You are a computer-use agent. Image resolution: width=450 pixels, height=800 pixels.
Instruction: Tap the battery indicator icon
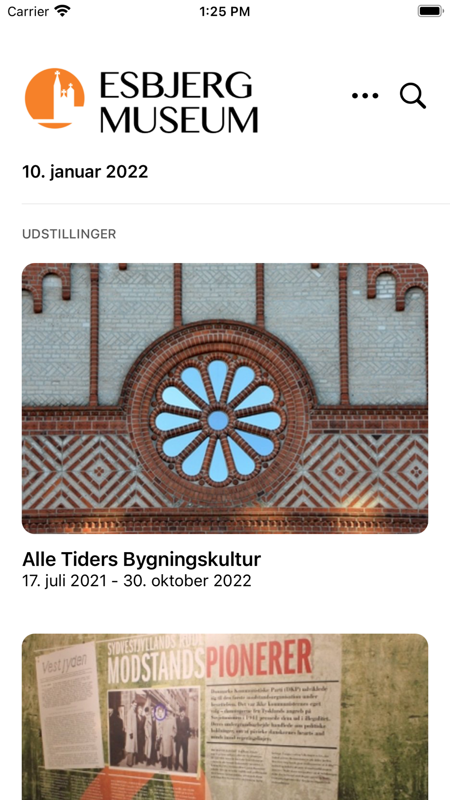431,11
